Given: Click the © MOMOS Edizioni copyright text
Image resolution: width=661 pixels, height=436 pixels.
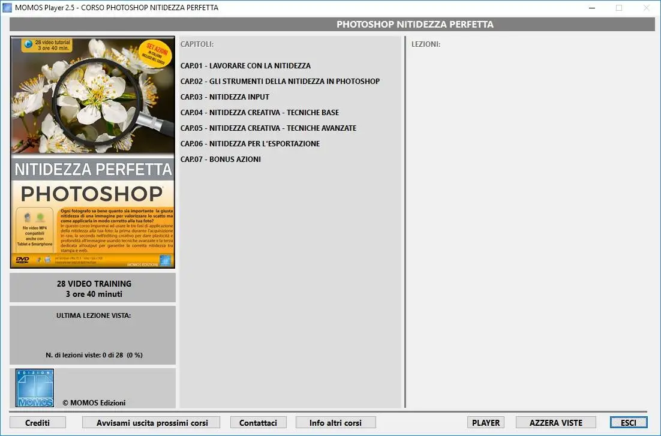Looking at the screenshot, I should [94, 402].
